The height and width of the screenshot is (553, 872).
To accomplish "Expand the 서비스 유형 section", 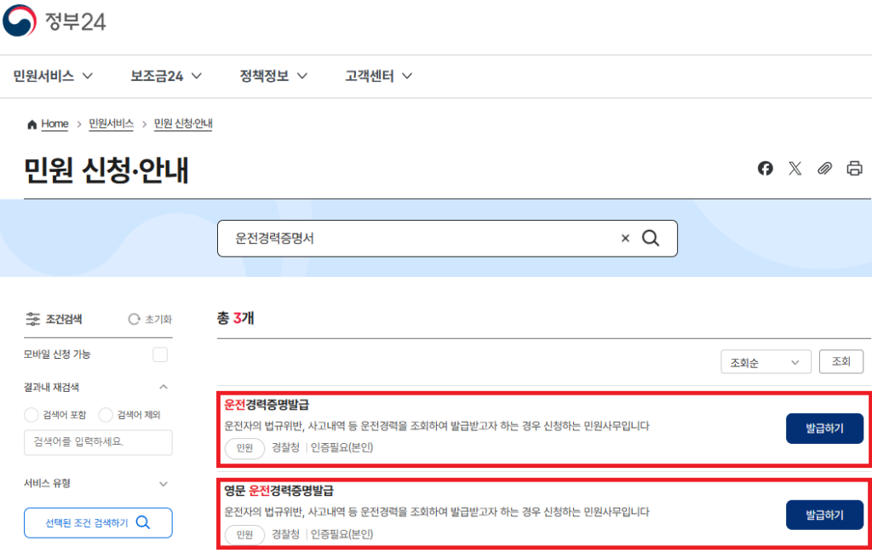I will pos(163,484).
